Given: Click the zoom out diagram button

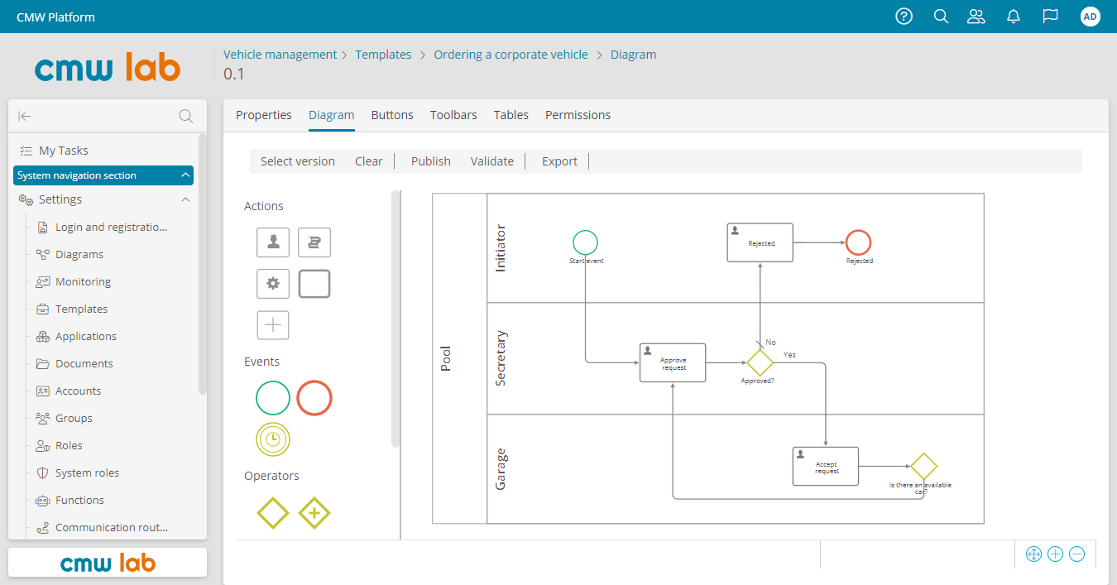Looking at the screenshot, I should click(x=1076, y=554).
